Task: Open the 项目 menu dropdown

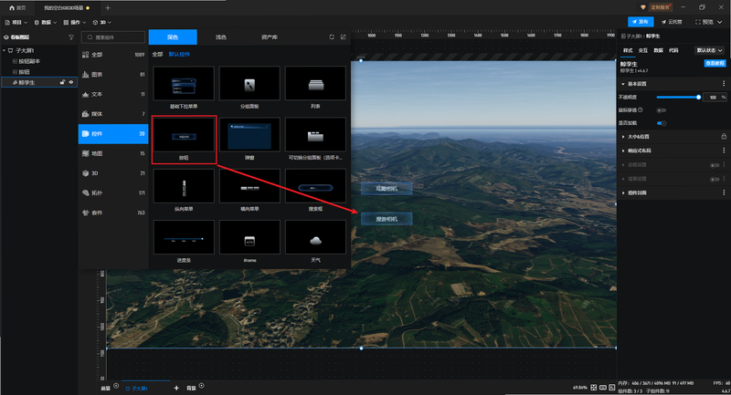Action: tap(16, 22)
